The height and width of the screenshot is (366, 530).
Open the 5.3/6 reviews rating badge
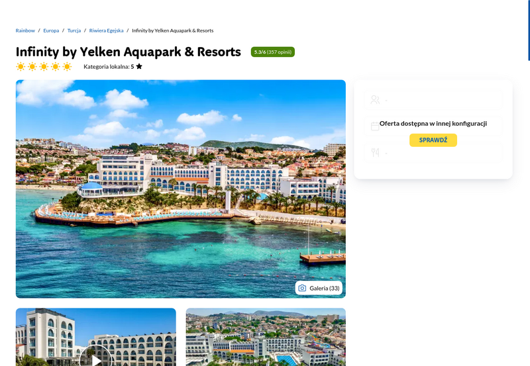273,52
